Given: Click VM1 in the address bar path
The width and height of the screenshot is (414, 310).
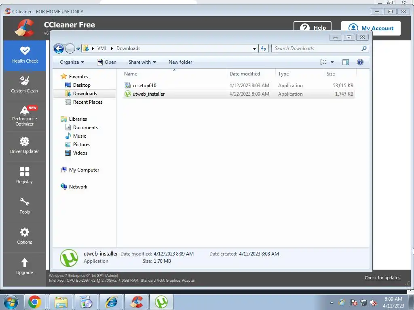Looking at the screenshot, I should (x=102, y=48).
